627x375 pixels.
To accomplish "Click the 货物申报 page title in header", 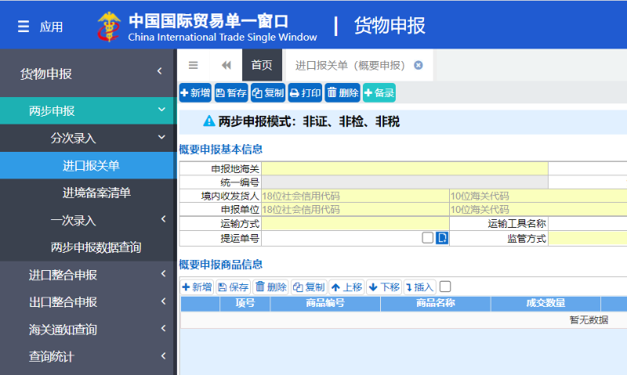I will pos(390,26).
